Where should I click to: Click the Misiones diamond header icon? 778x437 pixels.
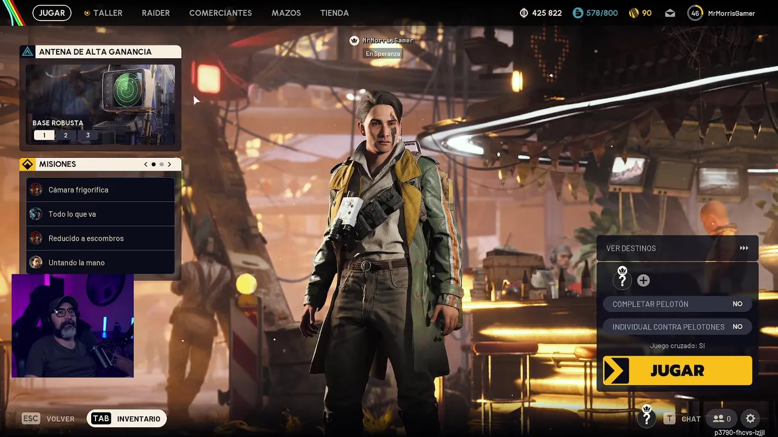(27, 164)
